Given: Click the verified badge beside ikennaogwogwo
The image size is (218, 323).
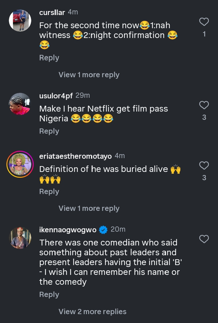Looking at the screenshot, I should pyautogui.click(x=103, y=230).
